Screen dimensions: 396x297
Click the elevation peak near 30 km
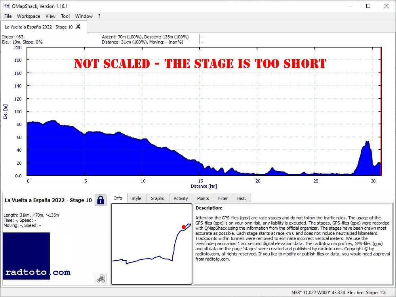pos(367,142)
